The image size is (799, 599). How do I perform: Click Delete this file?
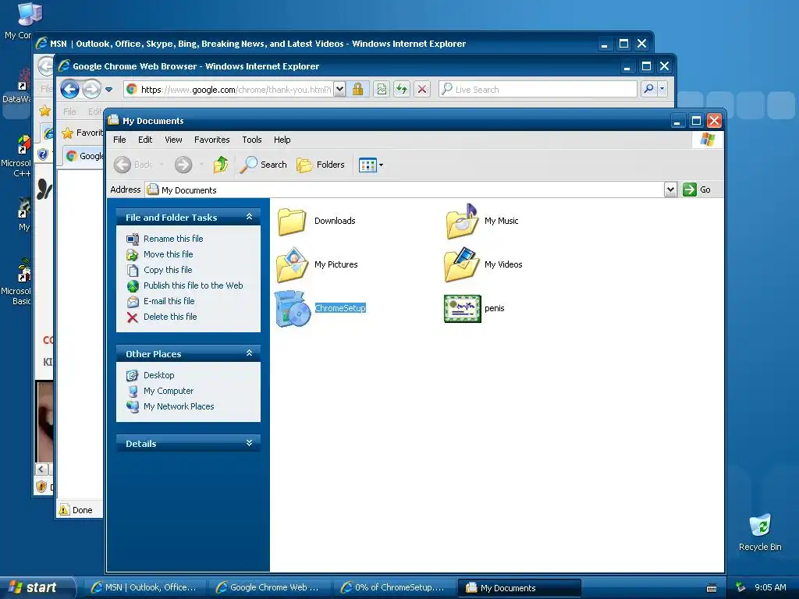coord(170,317)
